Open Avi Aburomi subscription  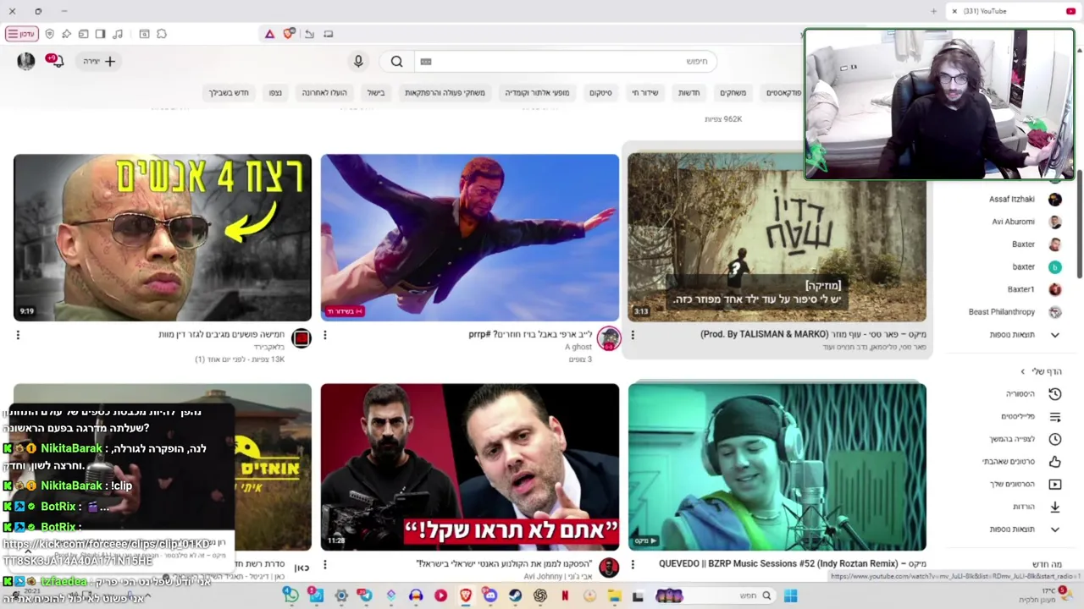click(1025, 222)
